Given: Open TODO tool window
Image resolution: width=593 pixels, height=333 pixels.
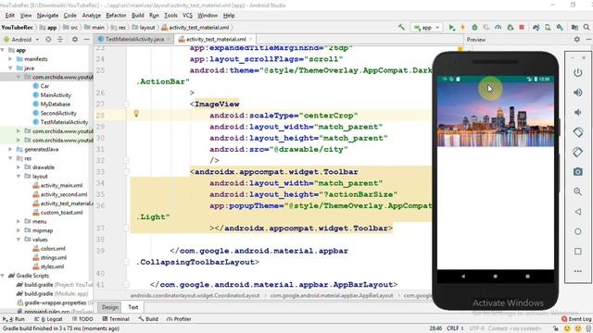Looking at the screenshot, I should pos(82,319).
